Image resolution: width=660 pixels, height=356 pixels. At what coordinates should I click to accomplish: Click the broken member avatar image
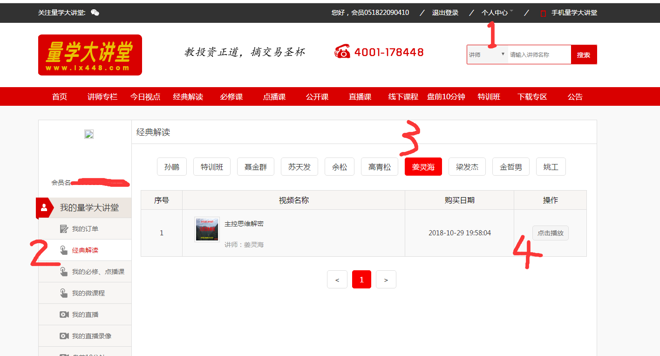[89, 134]
